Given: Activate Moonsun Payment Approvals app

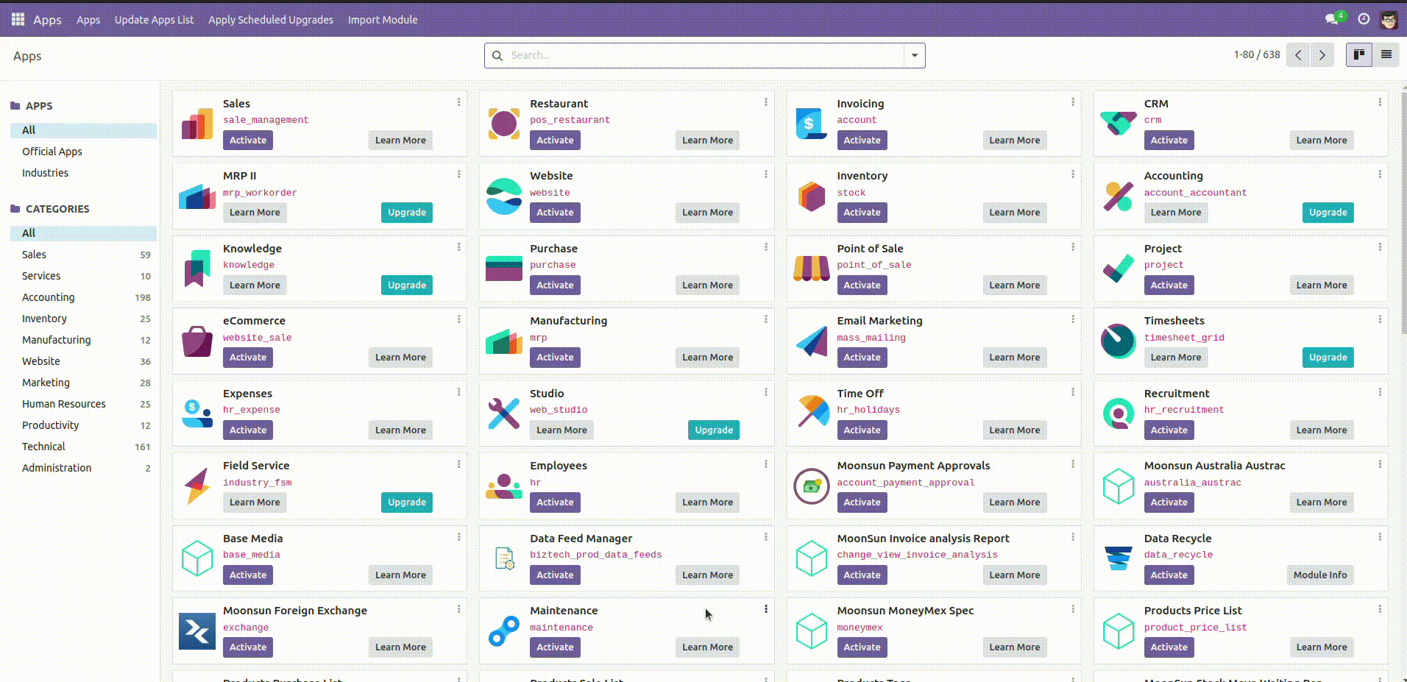Looking at the screenshot, I should pyautogui.click(x=862, y=502).
